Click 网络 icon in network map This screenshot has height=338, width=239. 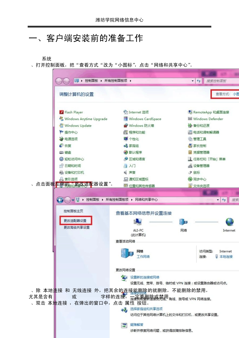183,222
